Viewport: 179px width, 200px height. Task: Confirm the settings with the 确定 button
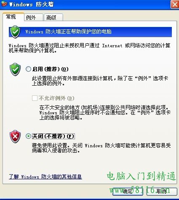pos(128,192)
